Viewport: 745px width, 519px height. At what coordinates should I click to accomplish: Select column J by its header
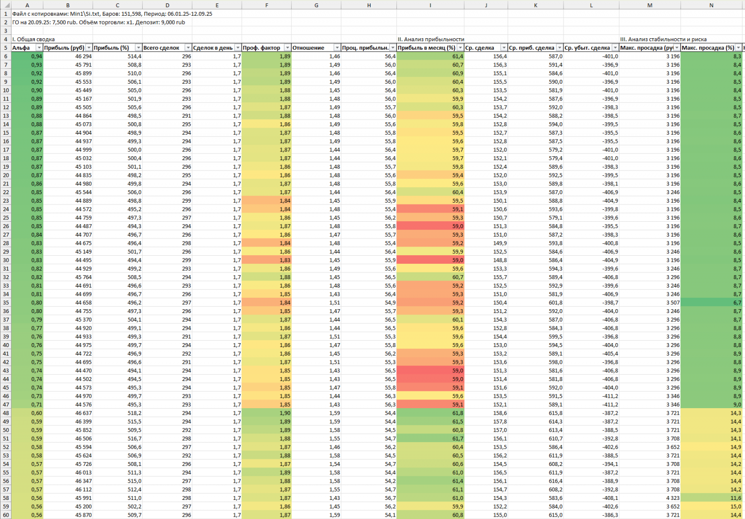pos(486,5)
